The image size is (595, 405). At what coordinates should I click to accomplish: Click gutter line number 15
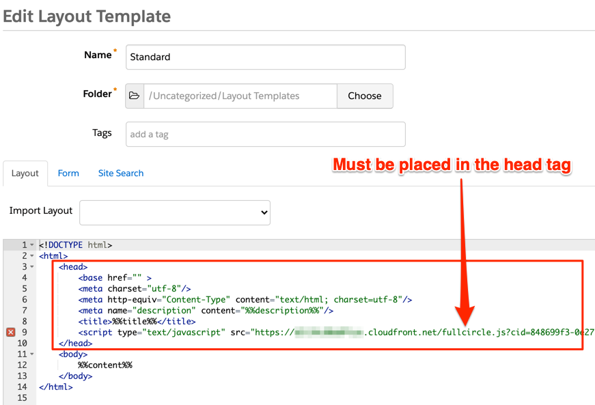coord(23,397)
